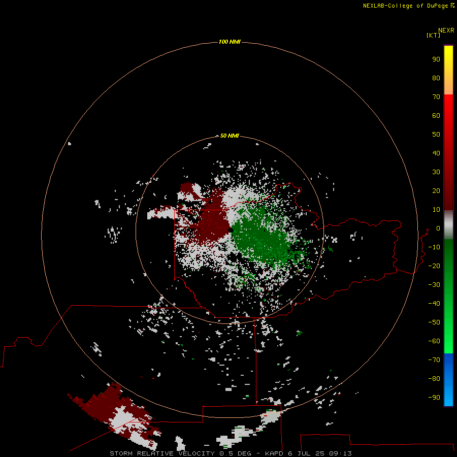Click the blue bottom segment of color bar

coord(448,380)
